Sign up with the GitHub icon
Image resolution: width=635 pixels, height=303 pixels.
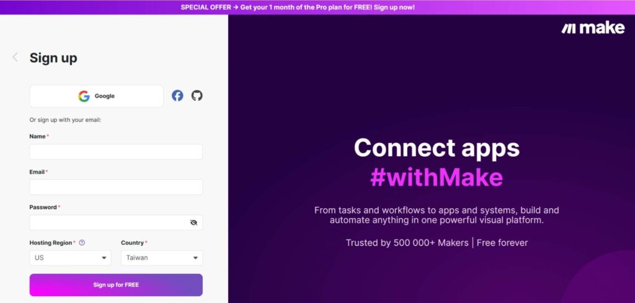[x=197, y=96]
